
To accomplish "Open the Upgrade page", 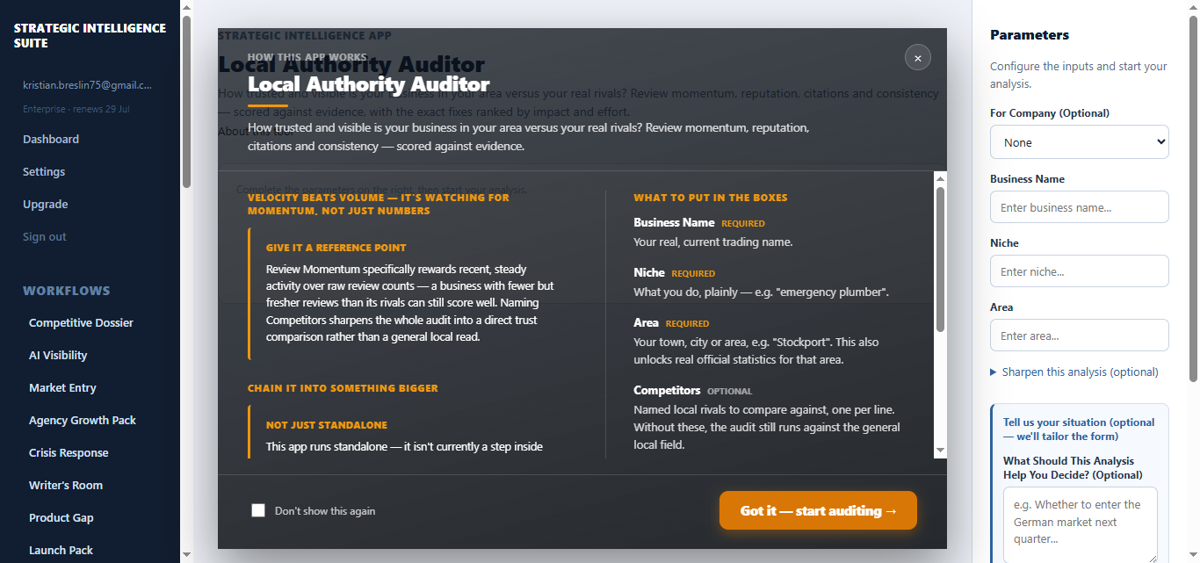I will [46, 204].
